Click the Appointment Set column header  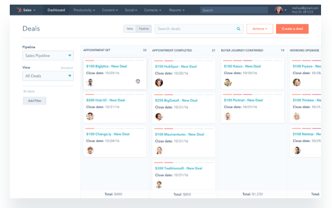[x=97, y=50]
